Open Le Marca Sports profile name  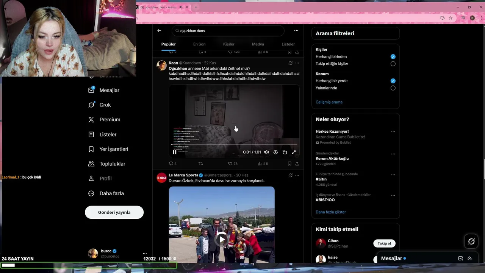click(x=183, y=175)
